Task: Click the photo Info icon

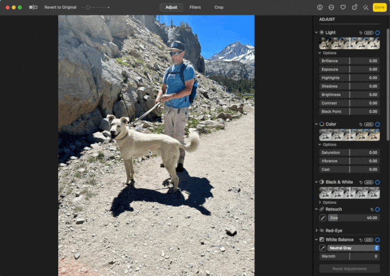Action: click(320, 7)
